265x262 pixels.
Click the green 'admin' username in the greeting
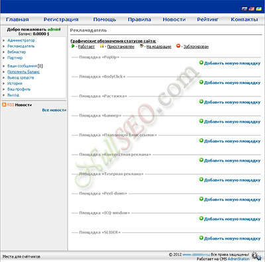click(54, 29)
